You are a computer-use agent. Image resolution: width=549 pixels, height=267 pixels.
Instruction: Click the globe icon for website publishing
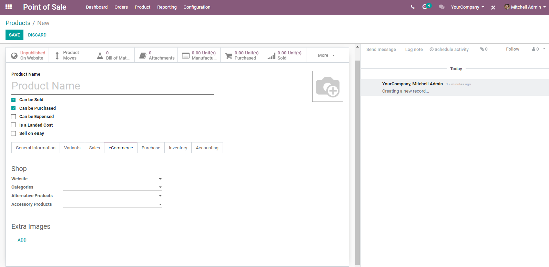14,55
